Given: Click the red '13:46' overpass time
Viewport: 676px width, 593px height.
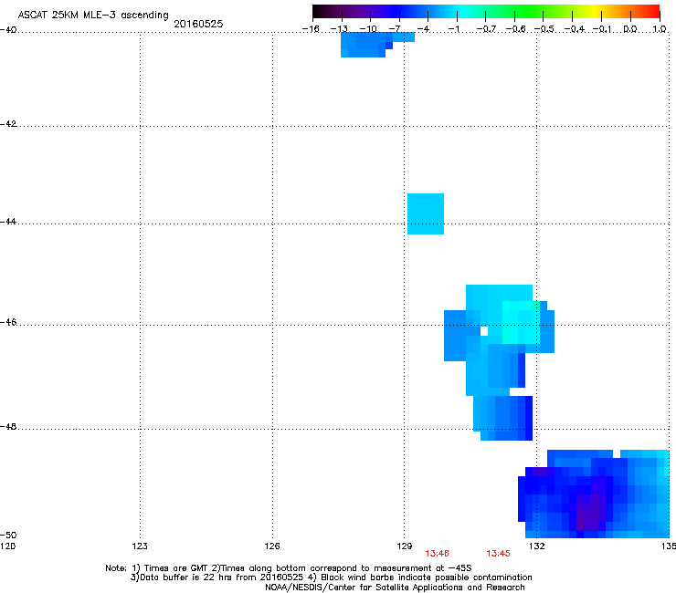Looking at the screenshot, I should click(x=438, y=554).
